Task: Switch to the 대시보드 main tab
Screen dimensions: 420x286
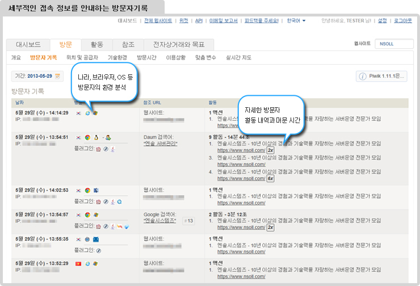Action: pyautogui.click(x=28, y=45)
